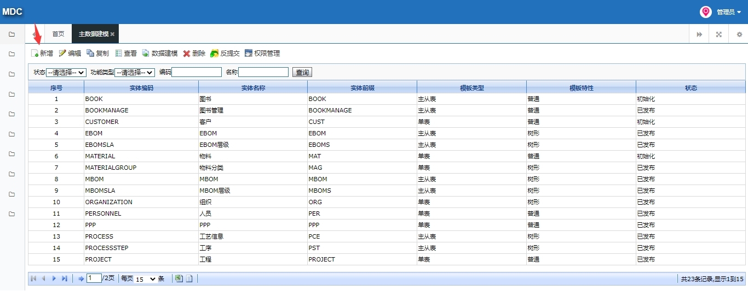Viewport: 748px width, 291px height.
Task: Open 权限管理 permission management
Action: (x=262, y=54)
